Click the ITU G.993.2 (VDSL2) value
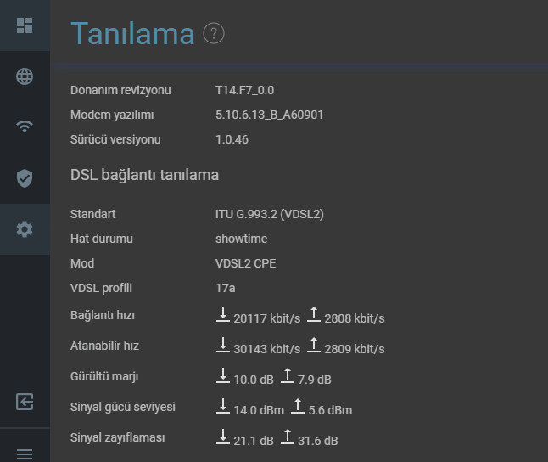548x462 pixels. (270, 214)
